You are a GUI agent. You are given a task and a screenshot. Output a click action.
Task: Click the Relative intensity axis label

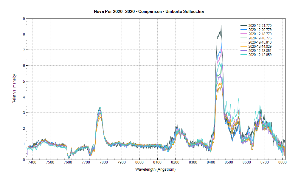tap(14, 89)
